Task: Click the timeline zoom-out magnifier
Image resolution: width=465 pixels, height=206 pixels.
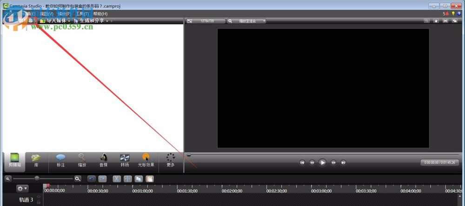Action: point(8,179)
